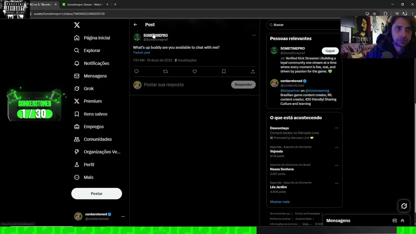The height and width of the screenshot is (234, 416).
Task: Click the X logo in the sidebar
Action: pos(77,25)
